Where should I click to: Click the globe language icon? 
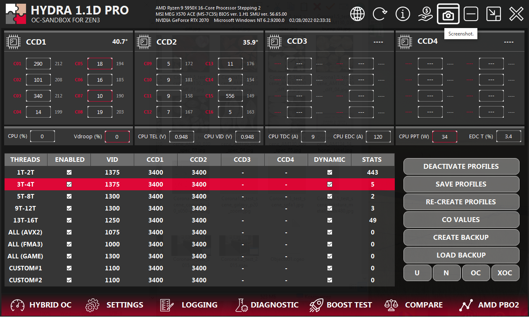(357, 14)
